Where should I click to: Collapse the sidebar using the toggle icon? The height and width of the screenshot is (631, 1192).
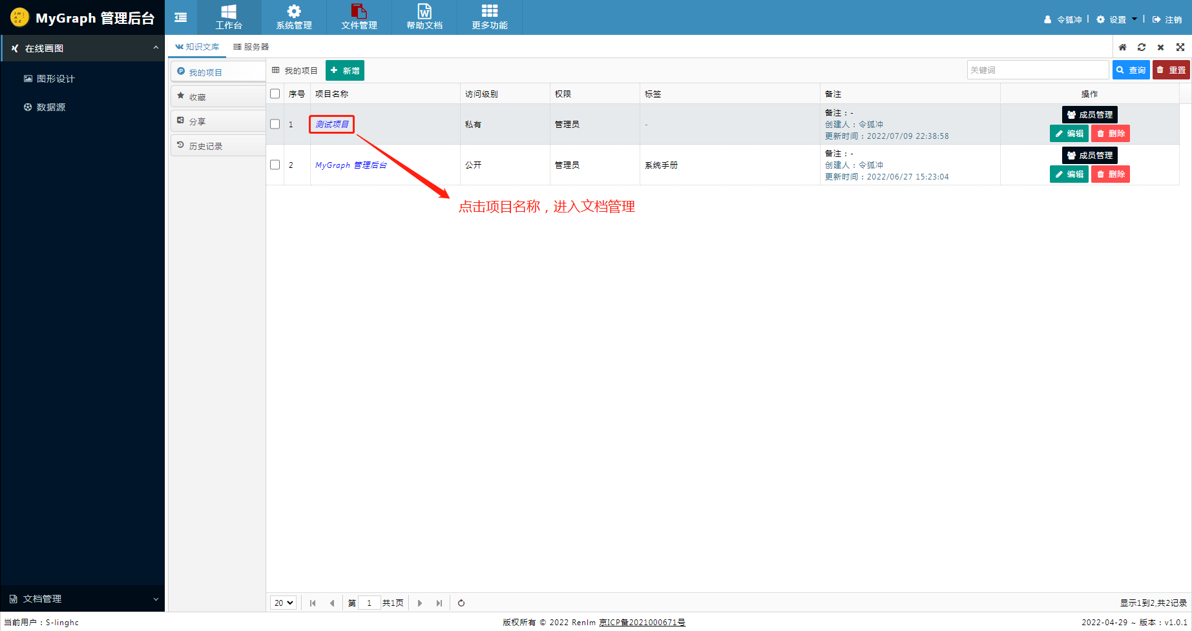tap(180, 17)
